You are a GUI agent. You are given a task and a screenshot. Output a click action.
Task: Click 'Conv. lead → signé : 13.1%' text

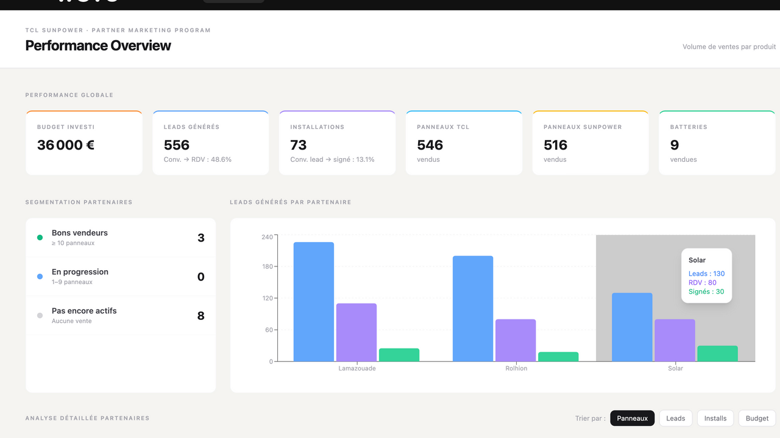(x=333, y=159)
